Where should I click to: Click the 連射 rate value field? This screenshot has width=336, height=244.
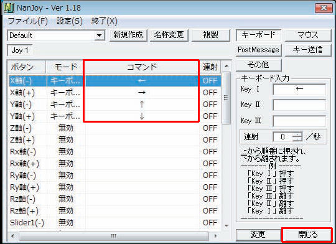[283, 137]
